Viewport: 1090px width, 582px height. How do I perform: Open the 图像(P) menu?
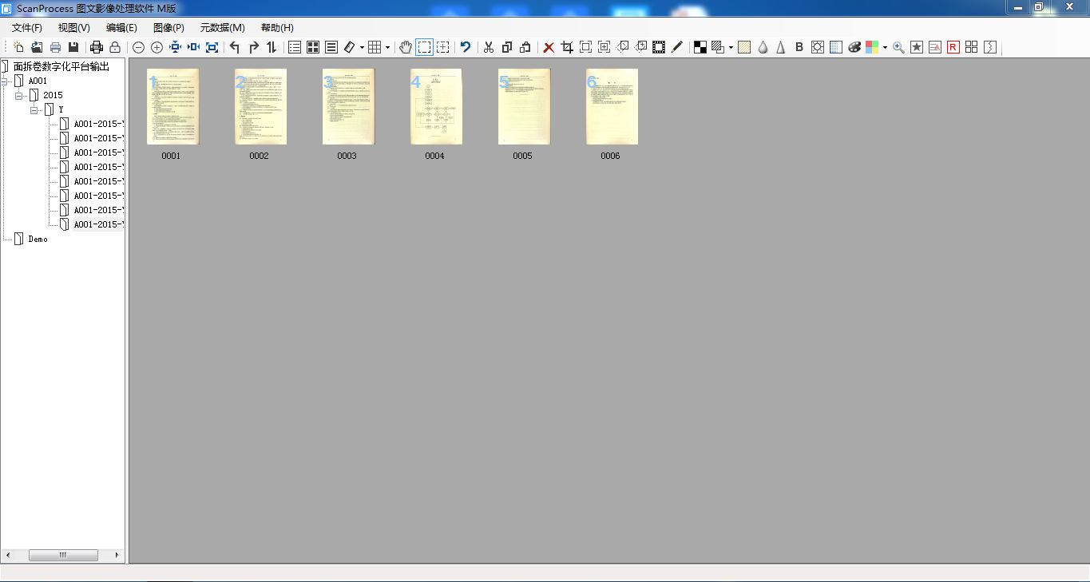click(x=168, y=28)
